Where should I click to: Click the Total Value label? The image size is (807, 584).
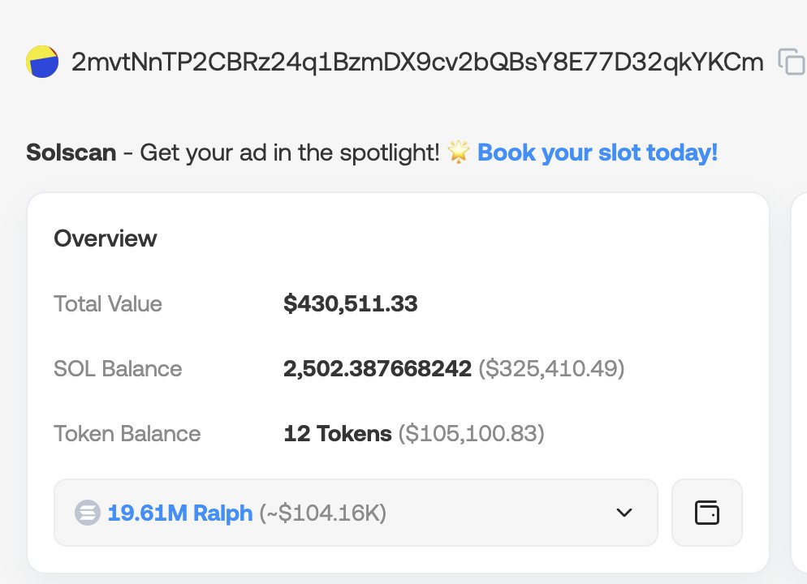click(108, 304)
